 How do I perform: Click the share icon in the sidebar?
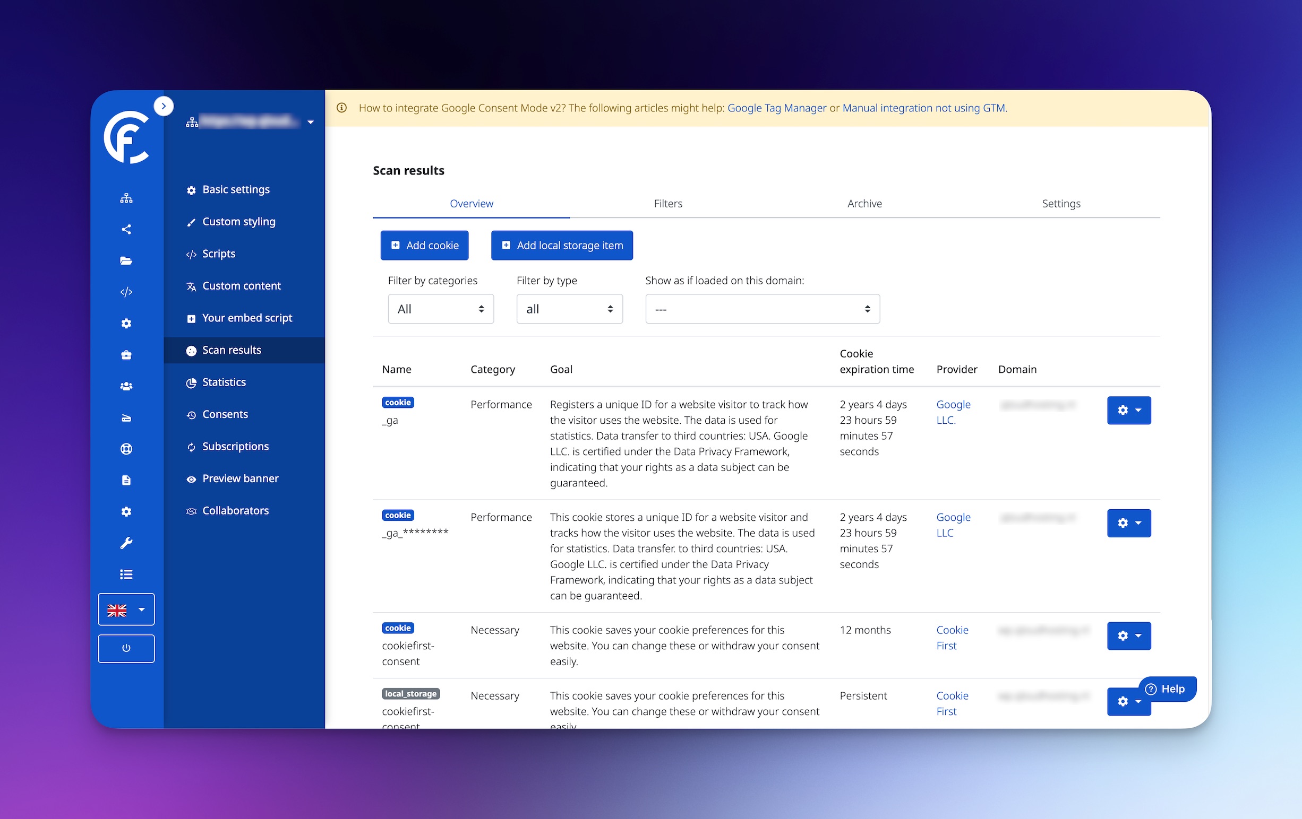pyautogui.click(x=126, y=230)
